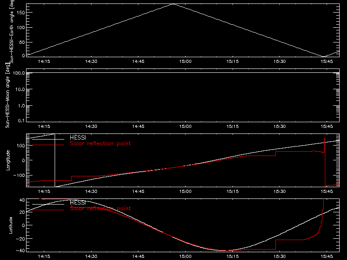The width and height of the screenshot is (347, 260).
Task: Click the HESSI legend label in Latitude plot
Action: pos(78,203)
